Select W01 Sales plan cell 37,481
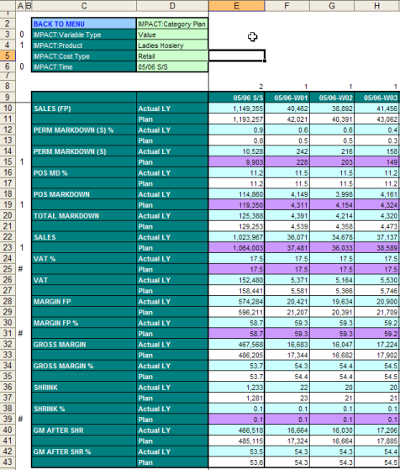 pos(287,248)
